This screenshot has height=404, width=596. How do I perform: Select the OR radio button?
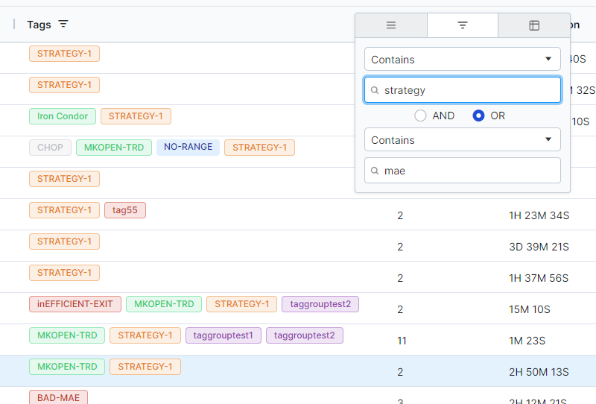point(479,116)
